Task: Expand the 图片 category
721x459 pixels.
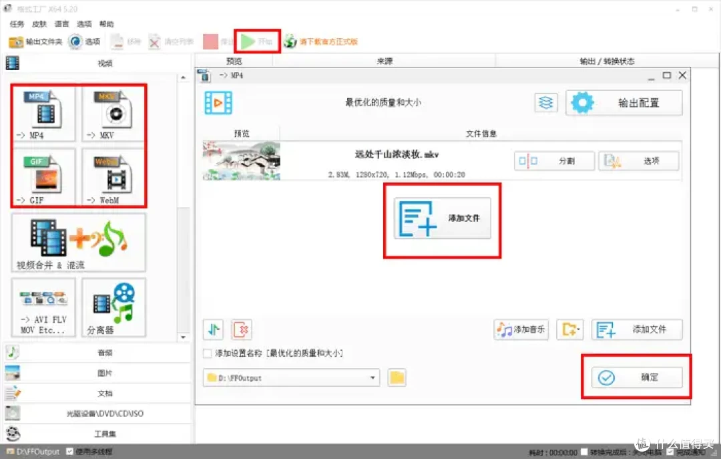Action: point(97,373)
